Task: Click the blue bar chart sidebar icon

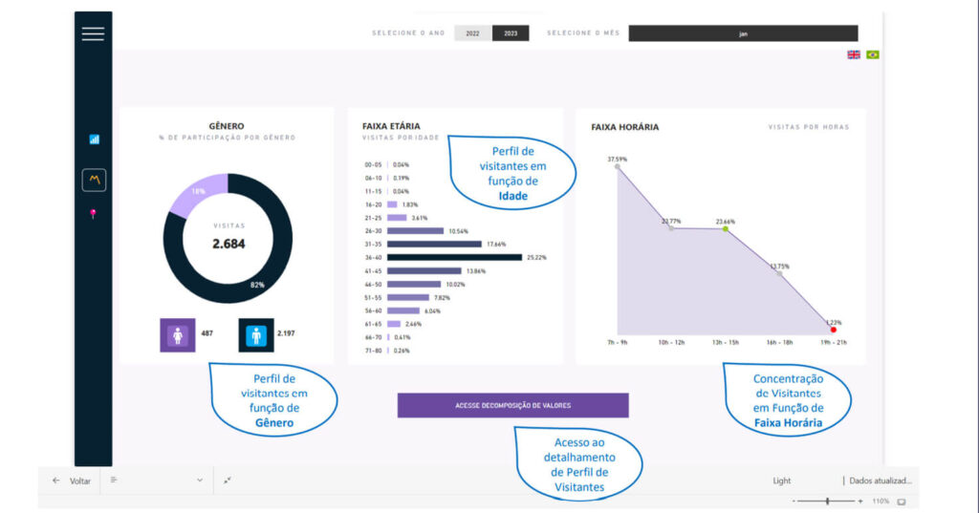Action: tap(94, 139)
